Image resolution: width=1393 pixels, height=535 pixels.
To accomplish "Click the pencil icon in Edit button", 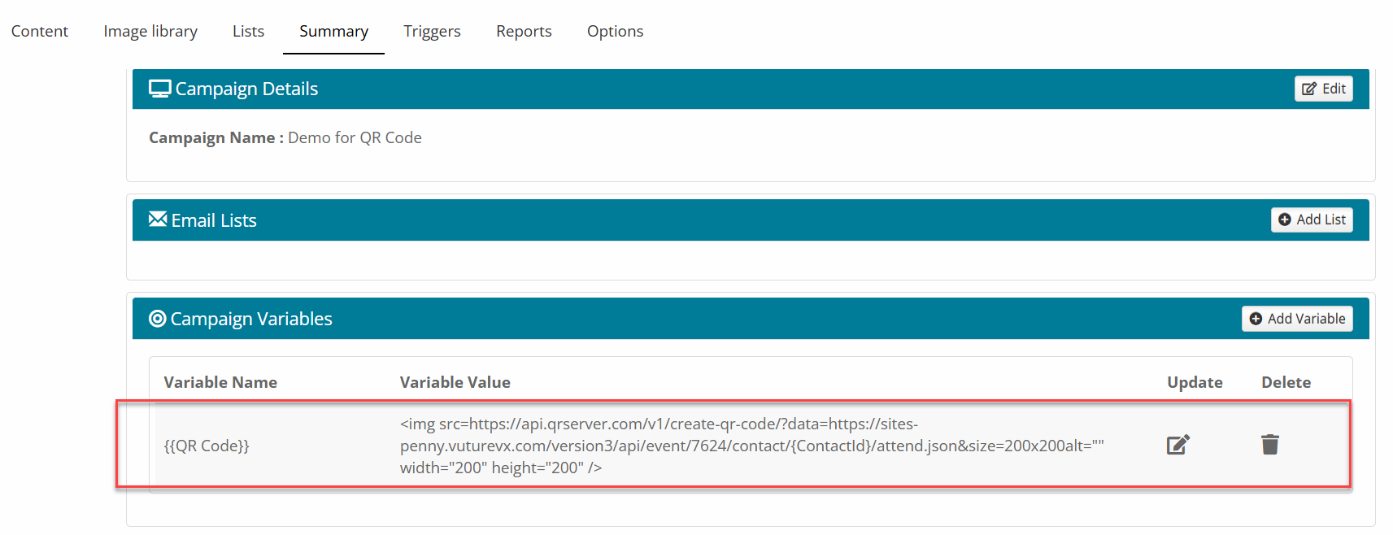I will [1309, 89].
